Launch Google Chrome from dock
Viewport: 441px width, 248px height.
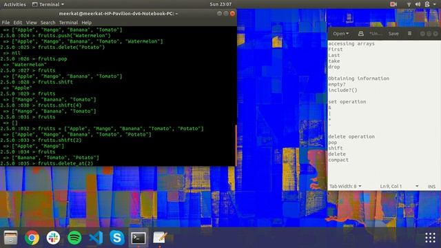[x=32, y=238]
